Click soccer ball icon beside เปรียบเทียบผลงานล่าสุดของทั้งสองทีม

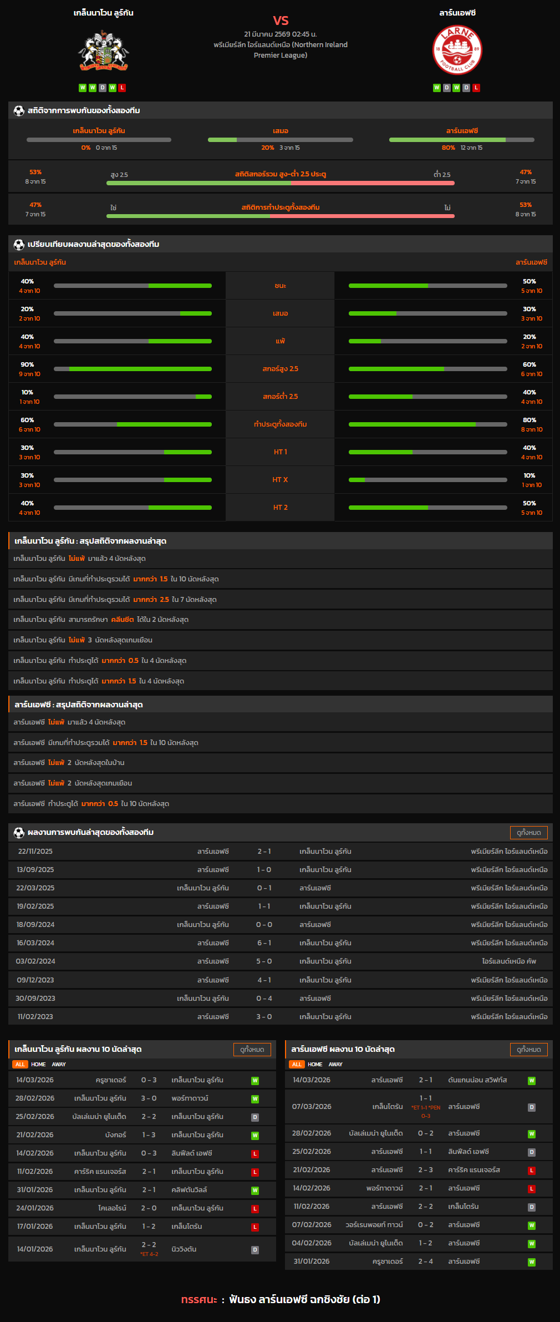tap(19, 244)
